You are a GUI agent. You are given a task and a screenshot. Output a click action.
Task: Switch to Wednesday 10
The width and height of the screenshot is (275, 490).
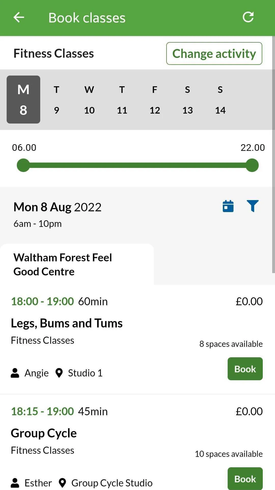(89, 100)
